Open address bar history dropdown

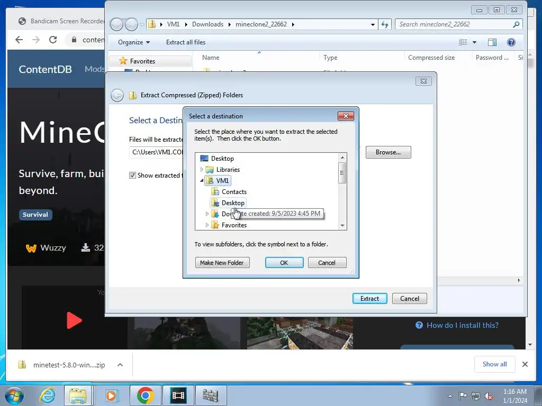click(373, 24)
